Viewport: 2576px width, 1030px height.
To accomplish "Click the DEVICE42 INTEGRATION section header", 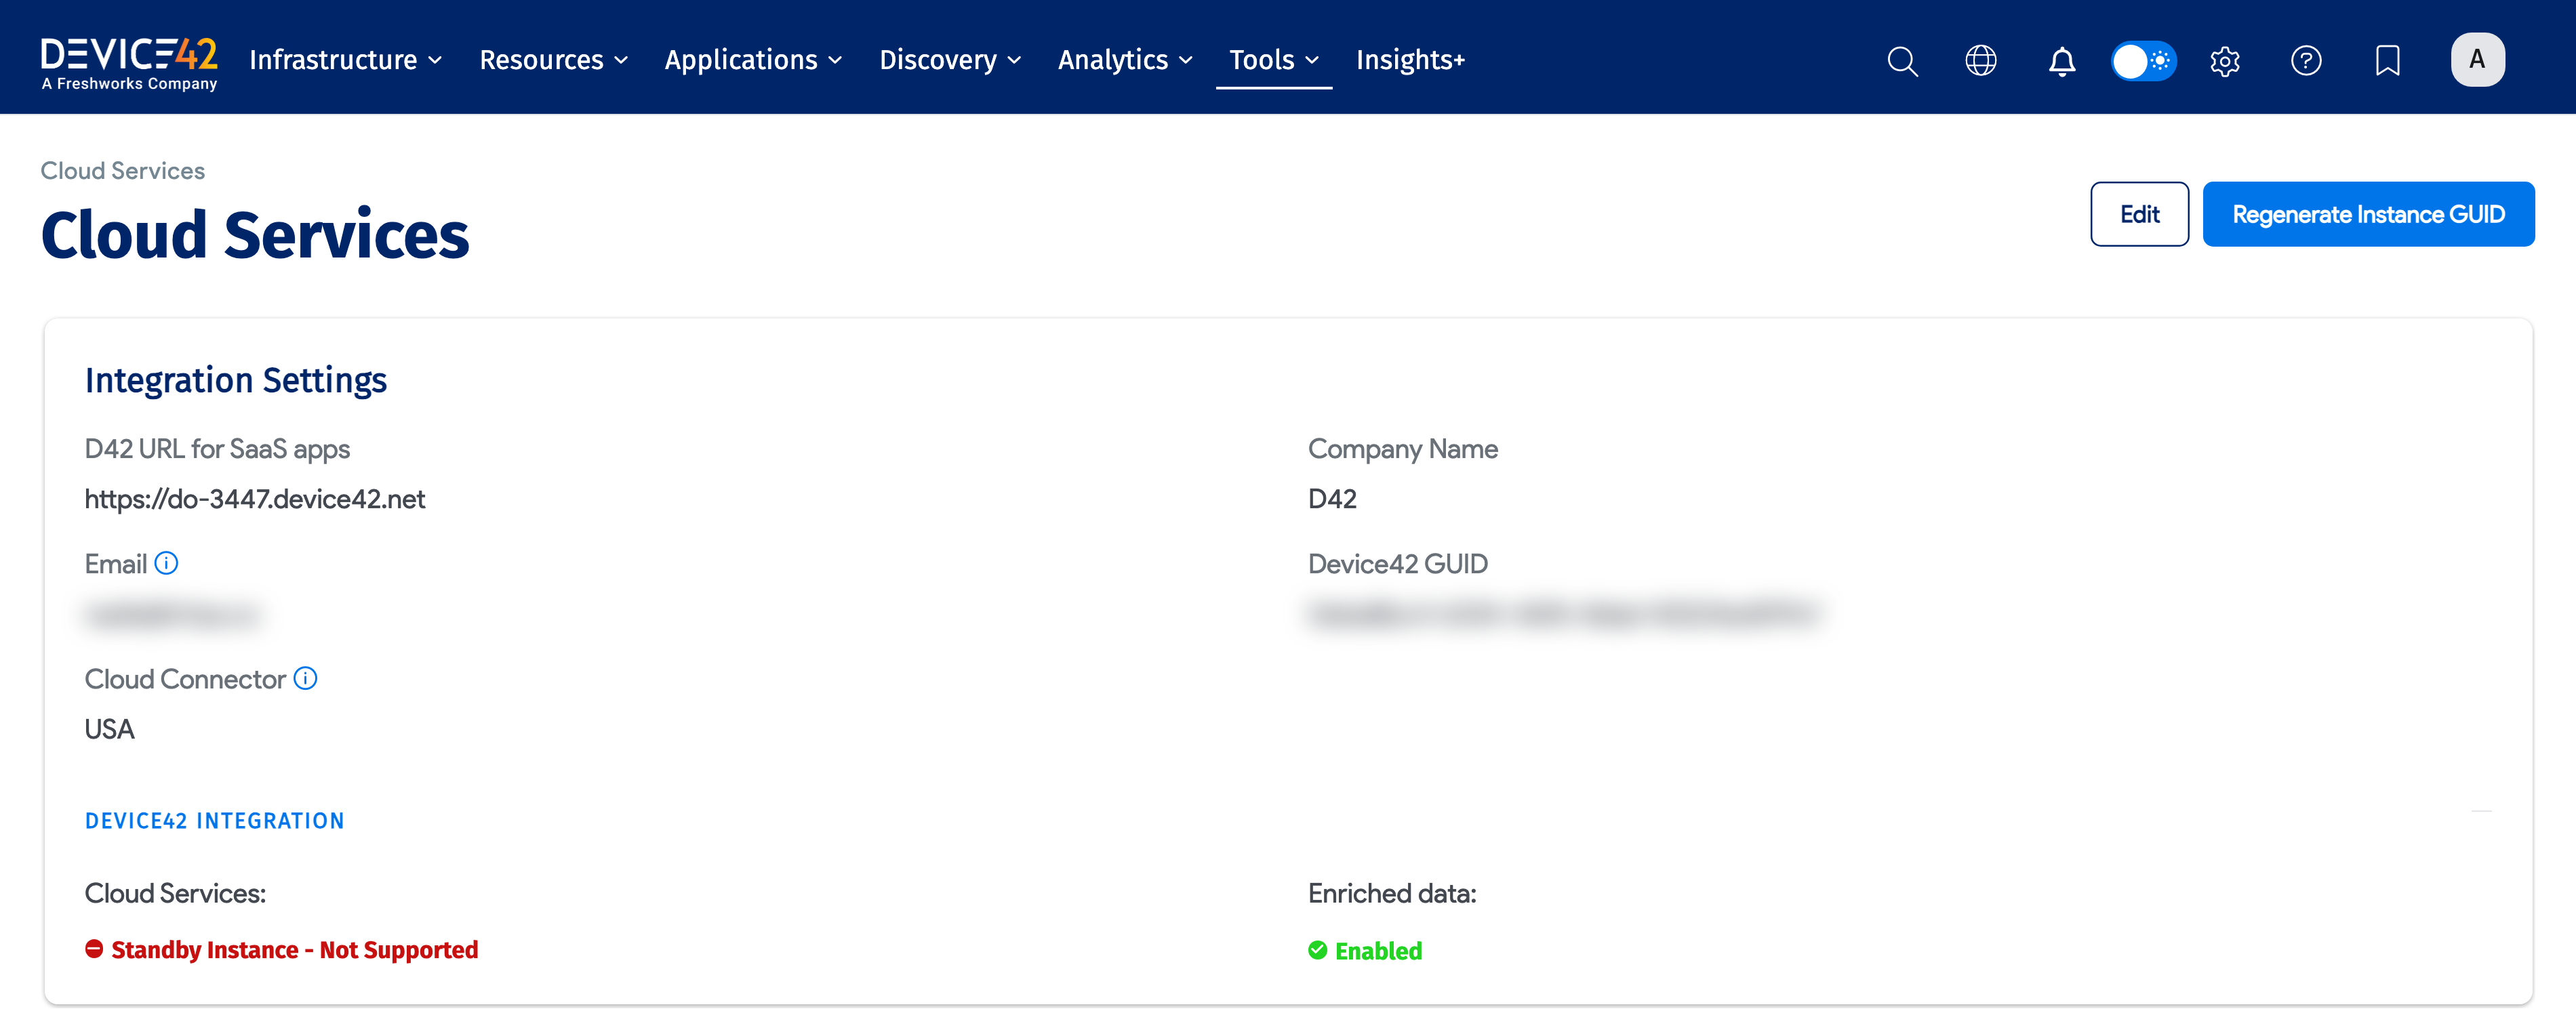I will [215, 821].
